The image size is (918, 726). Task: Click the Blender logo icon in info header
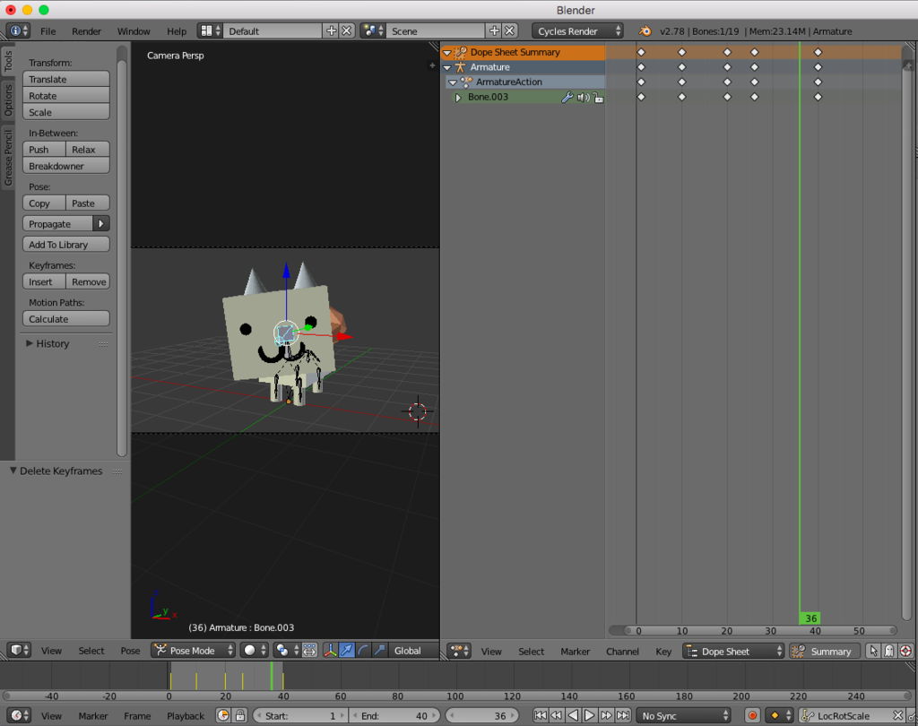coord(645,31)
